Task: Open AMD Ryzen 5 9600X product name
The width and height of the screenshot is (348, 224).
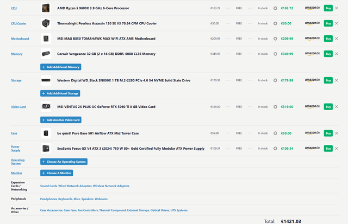Action: [x=93, y=8]
